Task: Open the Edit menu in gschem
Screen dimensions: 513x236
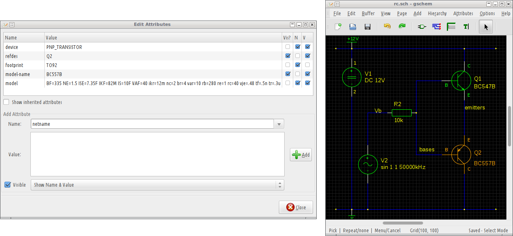Action: coord(351,14)
